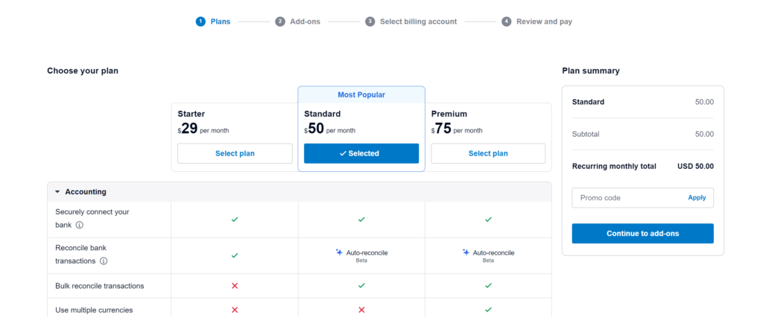Go to the Add-ons step
This screenshot has width=763, height=317.
point(298,22)
